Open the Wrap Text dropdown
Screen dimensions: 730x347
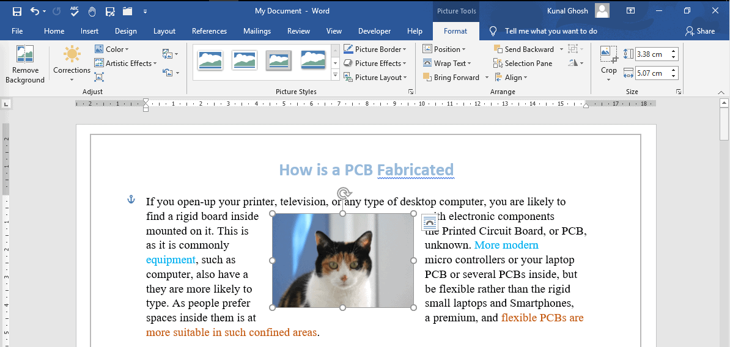pos(445,64)
